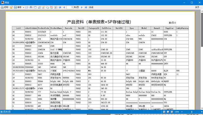Click the 100% zoom value
Viewport: 203px width, 115px height.
tap(176, 112)
